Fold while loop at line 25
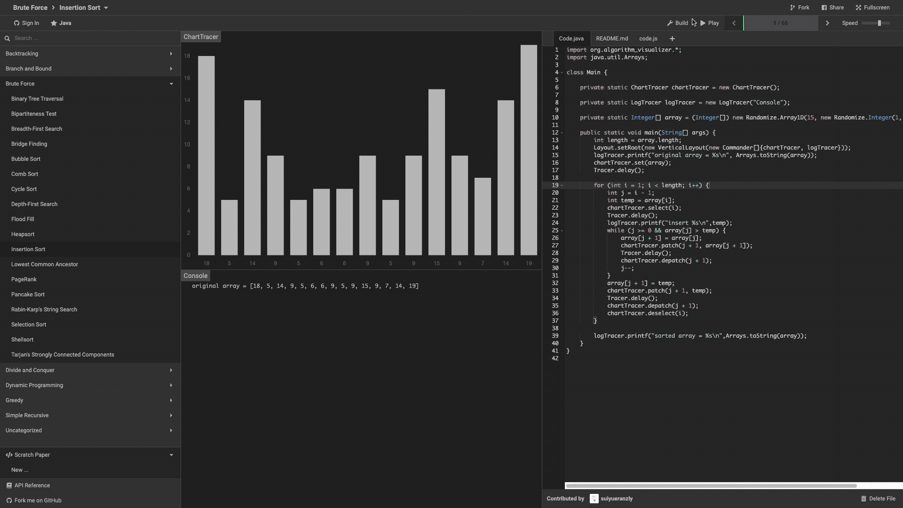 pos(562,230)
